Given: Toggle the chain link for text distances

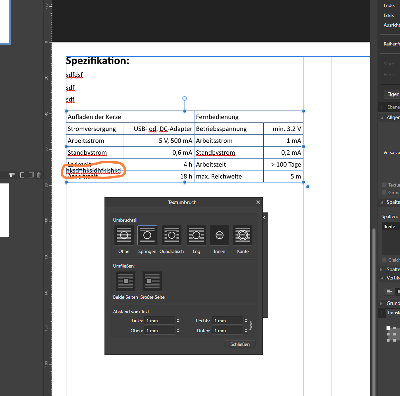Looking at the screenshot, I should pos(251,325).
